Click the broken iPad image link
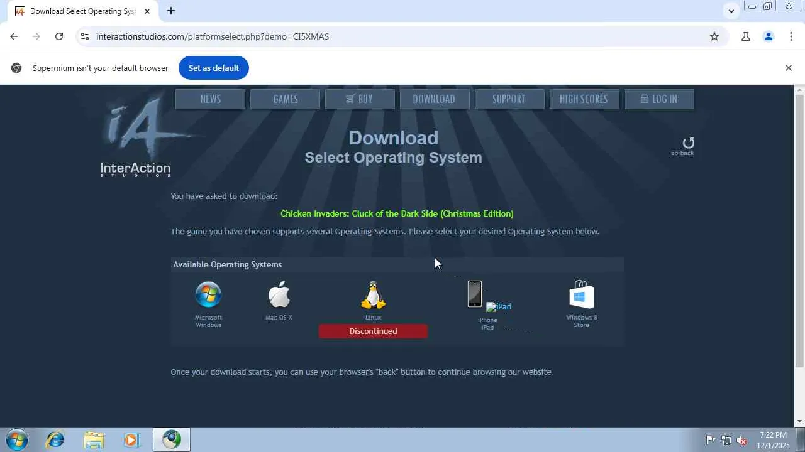 click(x=499, y=307)
